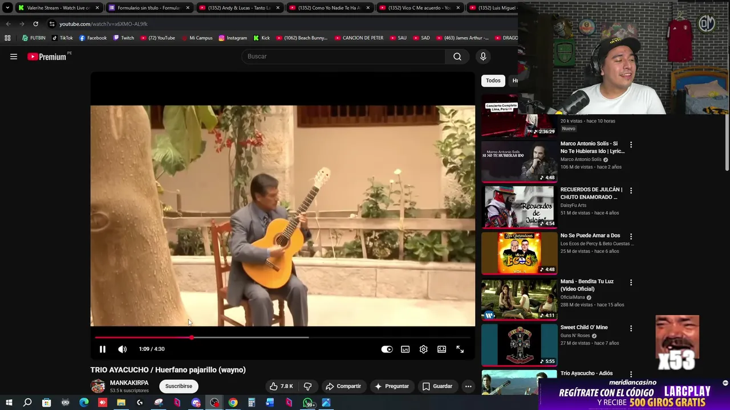Open the Compartir share dialog

[343, 386]
